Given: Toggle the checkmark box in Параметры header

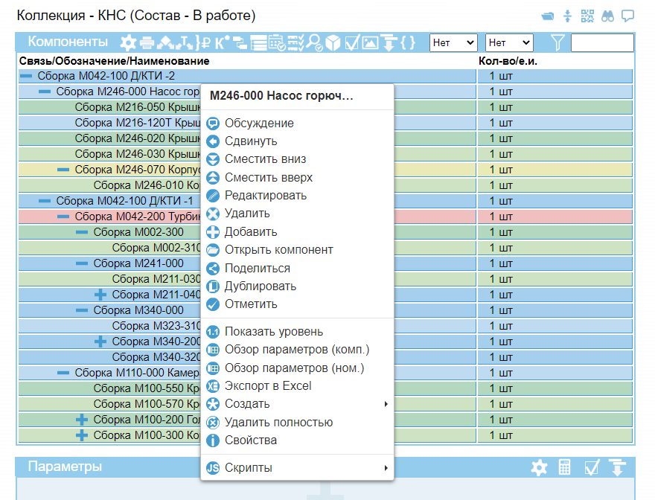Looking at the screenshot, I should pyautogui.click(x=592, y=467).
